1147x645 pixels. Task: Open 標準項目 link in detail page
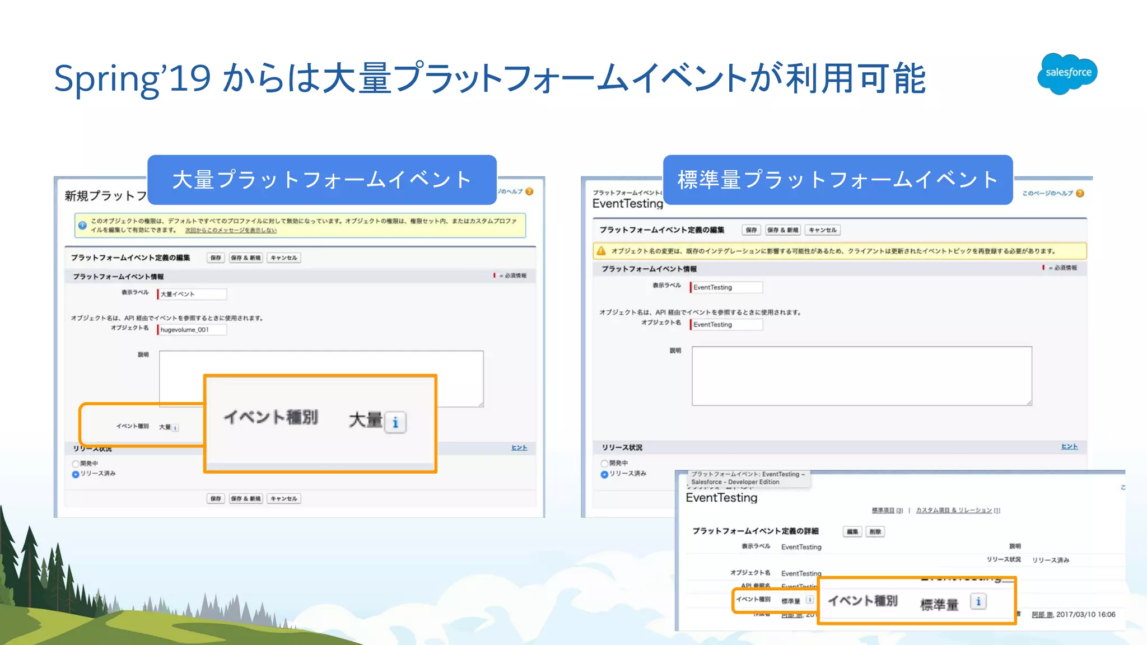pos(883,510)
